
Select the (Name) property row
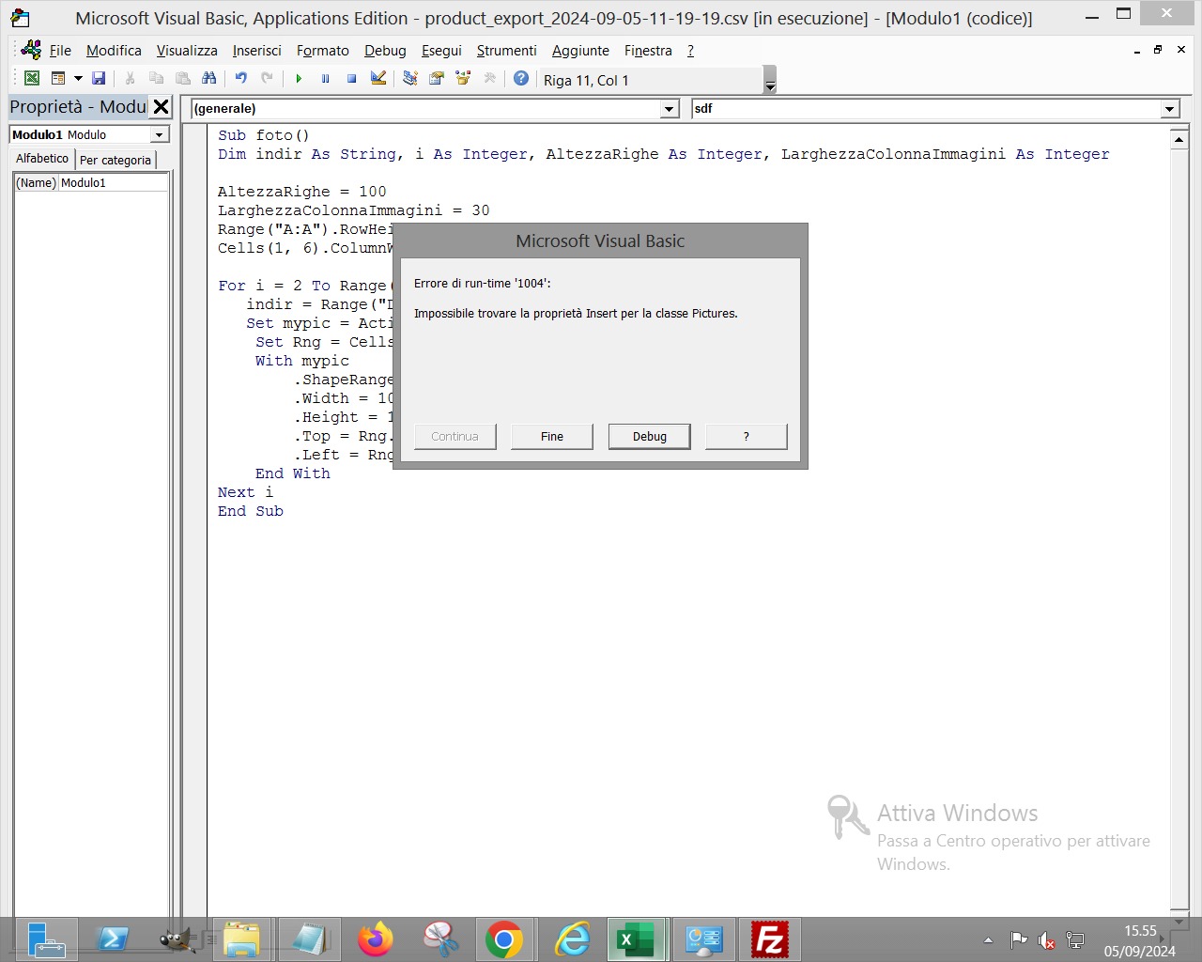click(91, 183)
